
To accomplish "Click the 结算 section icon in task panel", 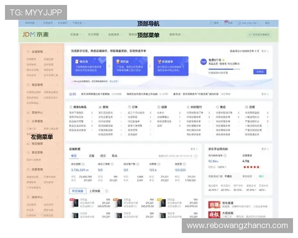I will [x=159, y=107].
